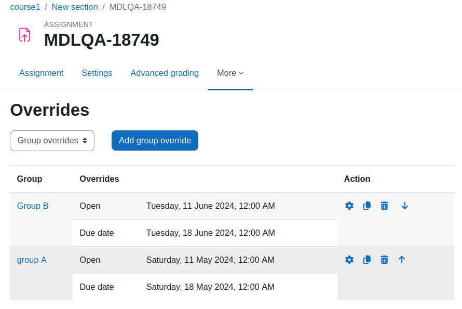Go to Advanced grading tab
This screenshot has width=462, height=309.
pyautogui.click(x=165, y=73)
